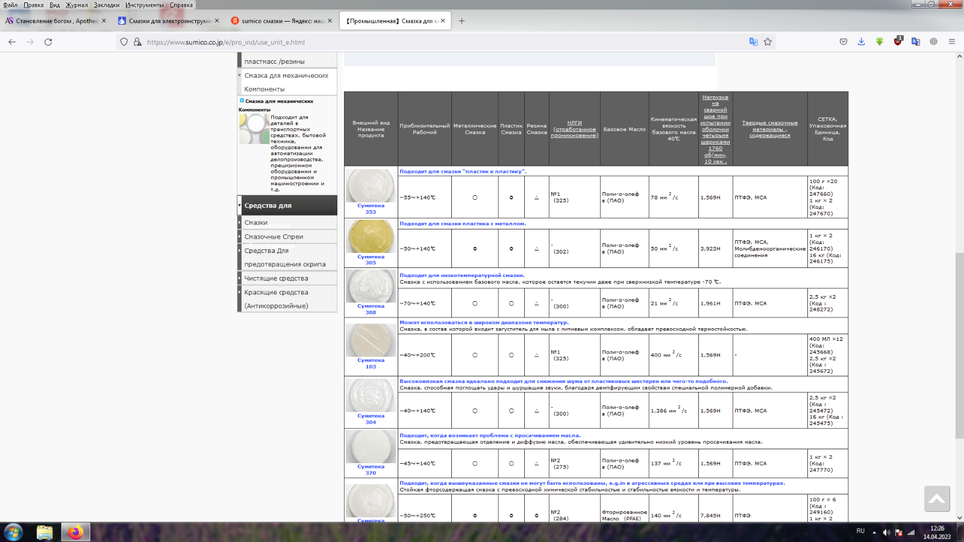The width and height of the screenshot is (964, 542).
Task: Click the Firefox taskbar icon
Action: [x=75, y=532]
